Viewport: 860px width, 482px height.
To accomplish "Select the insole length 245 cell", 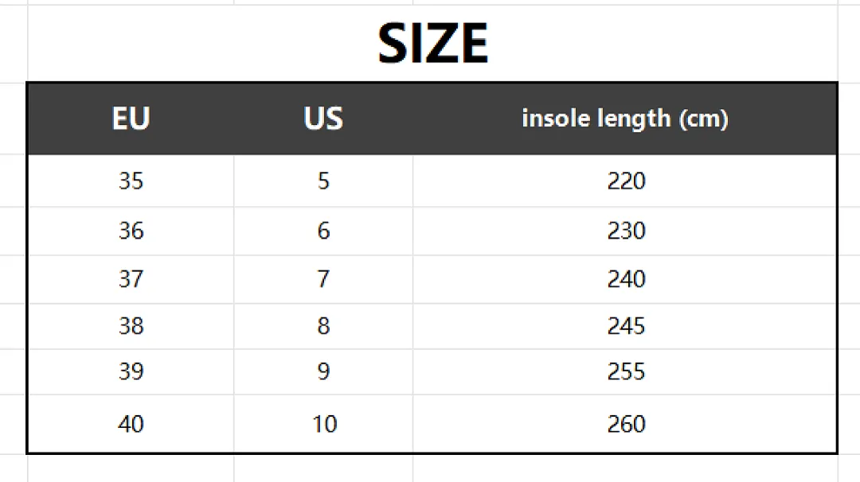I will [x=625, y=326].
